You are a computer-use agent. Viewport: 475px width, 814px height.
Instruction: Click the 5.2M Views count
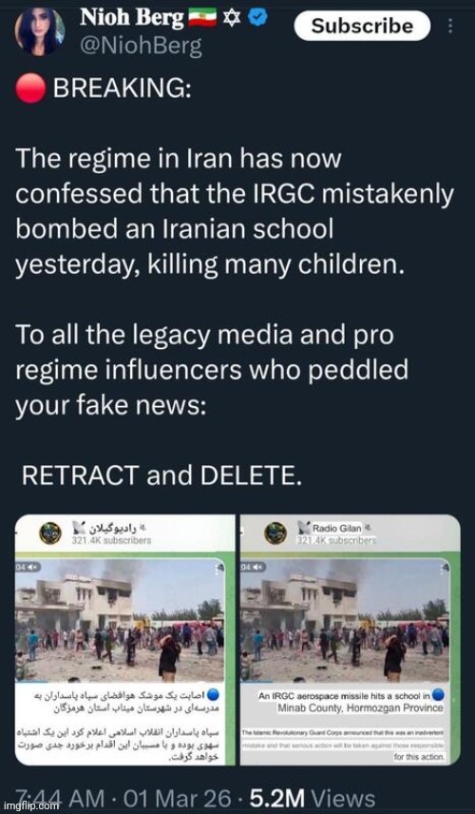pyautogui.click(x=313, y=799)
